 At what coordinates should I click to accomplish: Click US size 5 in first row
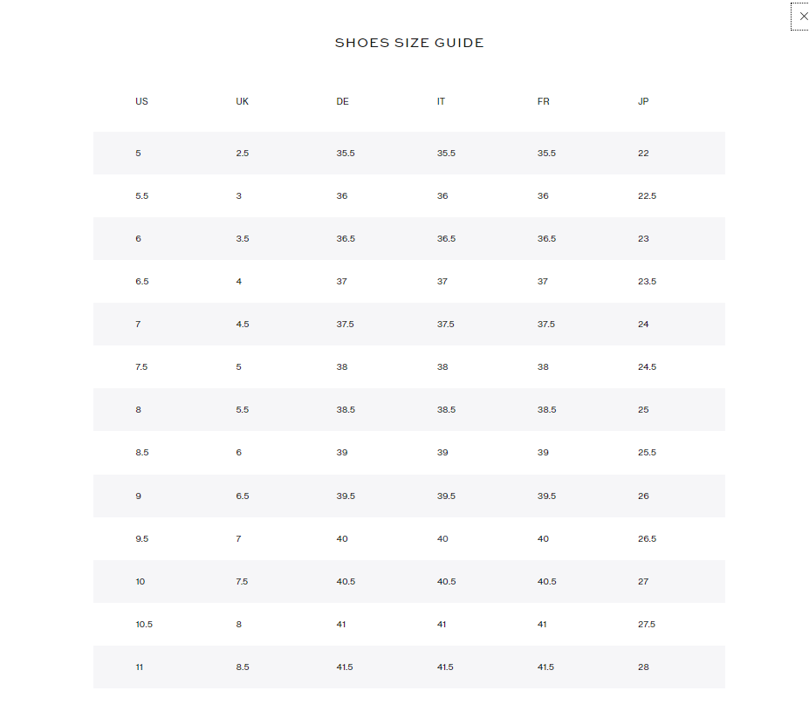click(x=138, y=154)
